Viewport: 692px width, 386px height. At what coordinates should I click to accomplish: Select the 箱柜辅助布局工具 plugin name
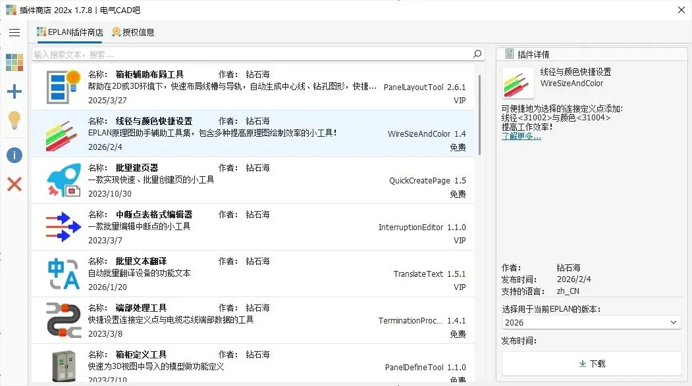149,74
